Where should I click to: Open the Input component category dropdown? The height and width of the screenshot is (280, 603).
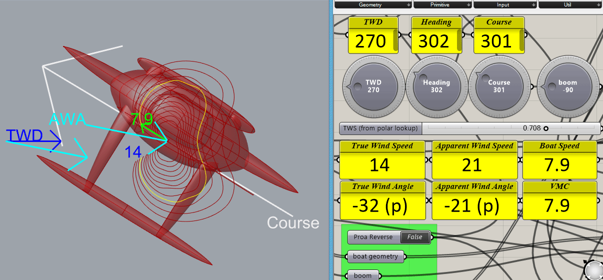click(x=504, y=4)
